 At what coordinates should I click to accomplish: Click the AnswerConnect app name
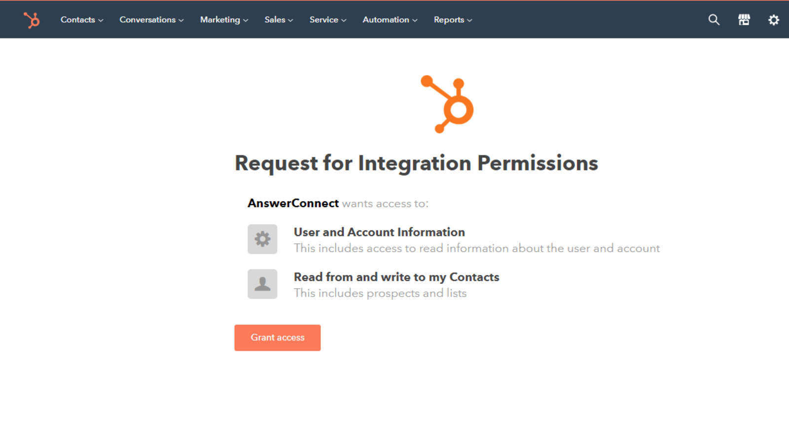point(293,203)
